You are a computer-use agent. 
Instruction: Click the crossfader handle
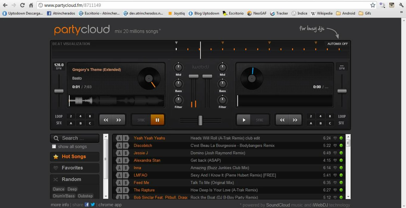pos(200,120)
